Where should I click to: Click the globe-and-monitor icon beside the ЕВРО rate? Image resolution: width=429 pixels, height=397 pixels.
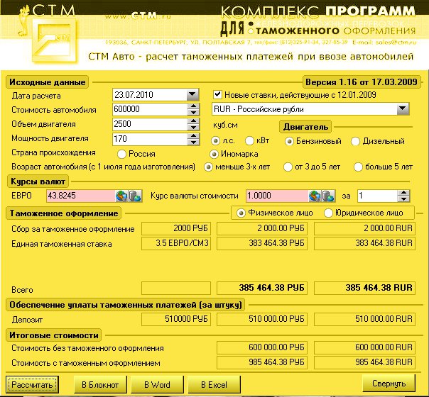coord(121,196)
